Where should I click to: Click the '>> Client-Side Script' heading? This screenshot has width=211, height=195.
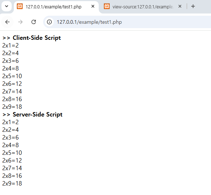click(x=31, y=38)
